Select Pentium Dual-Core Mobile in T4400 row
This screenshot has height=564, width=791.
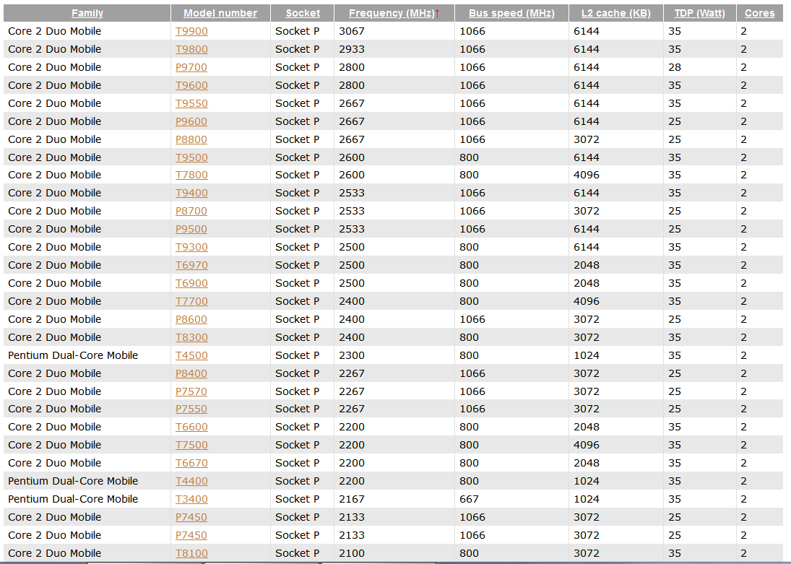(x=73, y=481)
